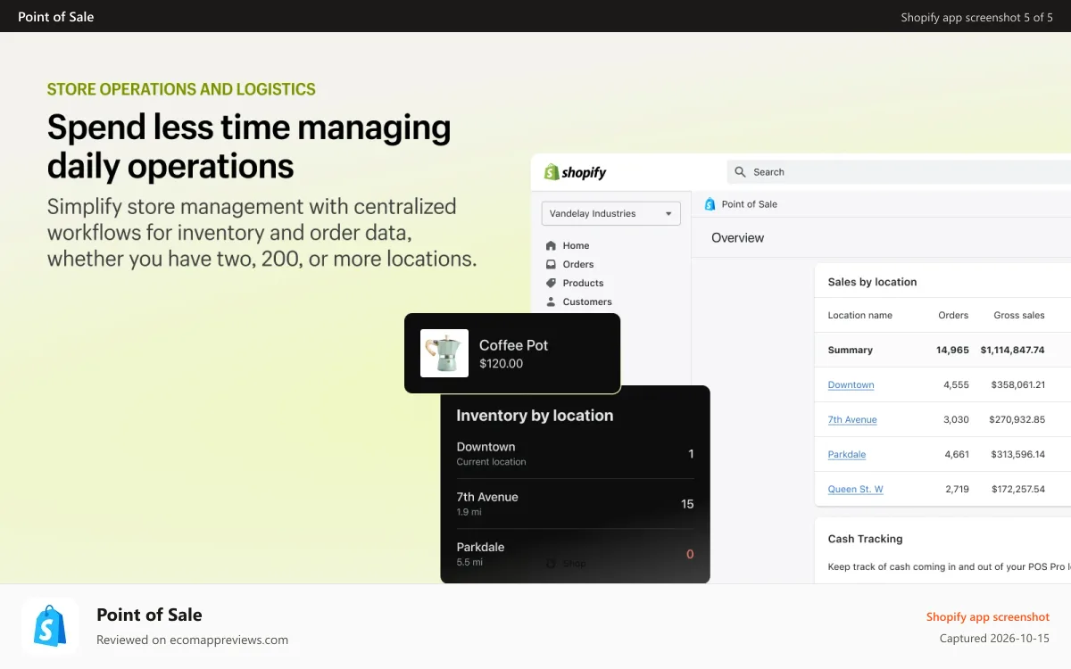This screenshot has width=1071, height=669.
Task: Click Parkdale's 4,661 orders cell
Action: point(956,454)
